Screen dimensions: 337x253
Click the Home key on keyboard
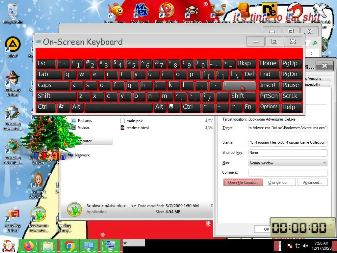269,64
